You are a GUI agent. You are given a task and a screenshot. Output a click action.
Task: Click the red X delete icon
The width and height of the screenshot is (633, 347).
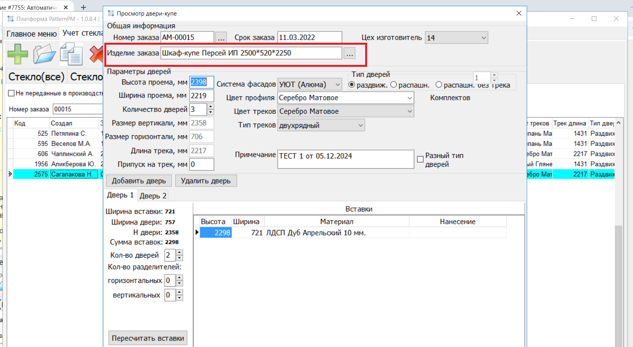(96, 54)
